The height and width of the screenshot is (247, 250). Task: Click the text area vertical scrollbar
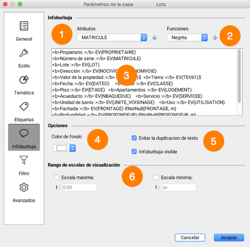(239, 82)
